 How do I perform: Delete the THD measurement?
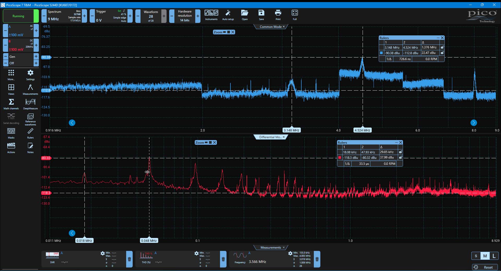[223, 259]
